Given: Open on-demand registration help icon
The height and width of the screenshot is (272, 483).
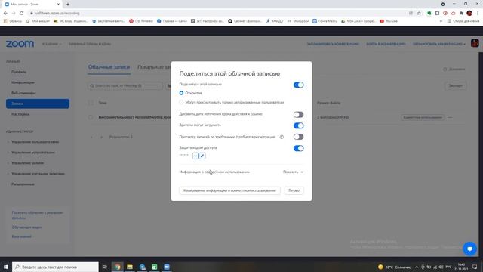Looking at the screenshot, I should pos(281,137).
